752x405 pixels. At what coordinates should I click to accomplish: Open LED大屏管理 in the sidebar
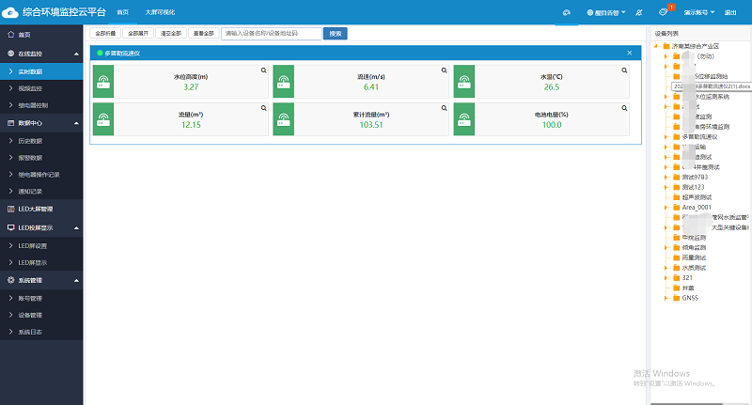click(41, 209)
